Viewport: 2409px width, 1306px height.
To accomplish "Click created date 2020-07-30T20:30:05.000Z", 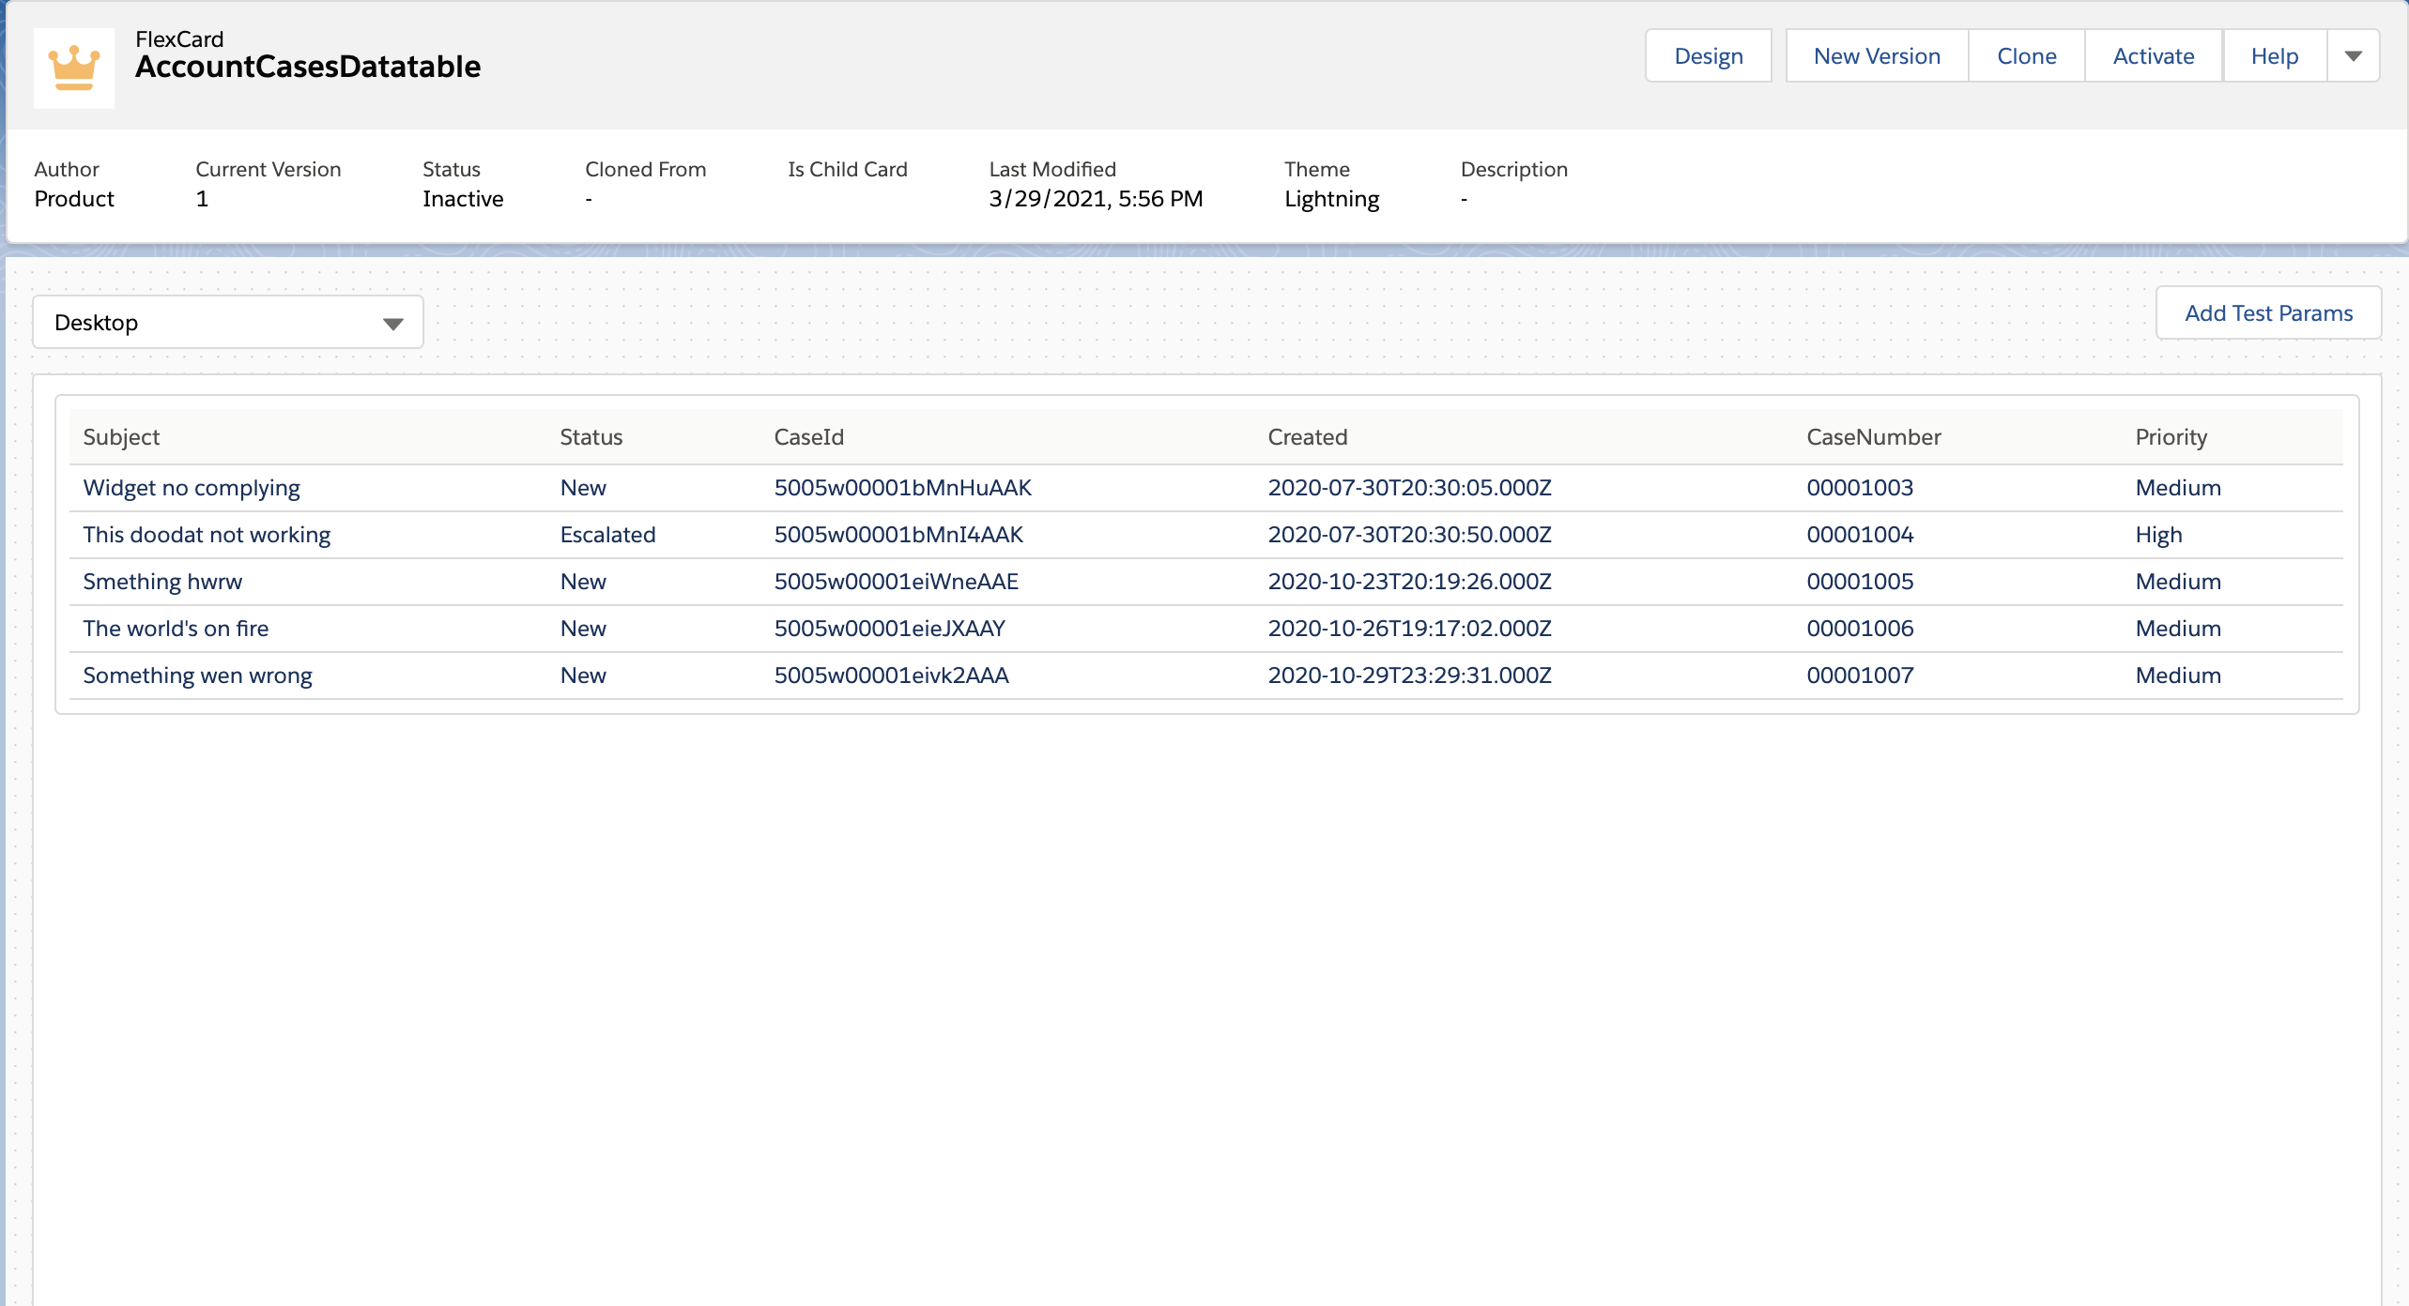I will pos(1409,488).
